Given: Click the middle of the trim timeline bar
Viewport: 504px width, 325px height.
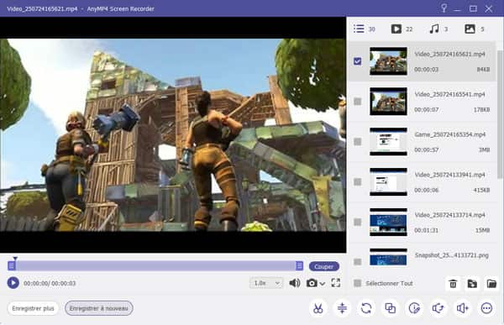Looking at the screenshot, I should 155,265.
